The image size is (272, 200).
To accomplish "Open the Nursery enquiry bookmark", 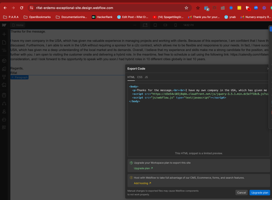I will pos(256,17).
